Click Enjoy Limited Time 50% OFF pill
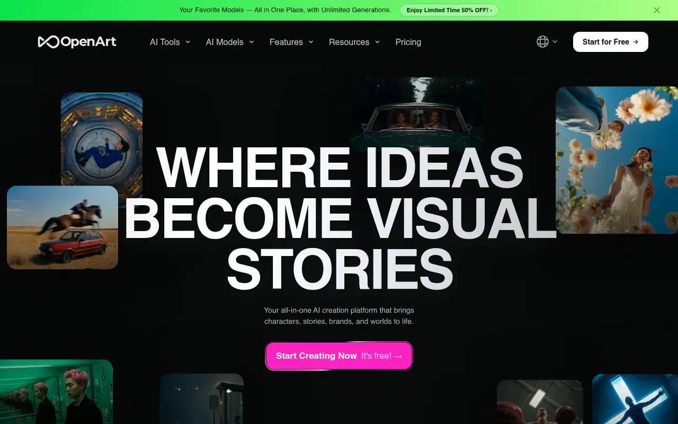The image size is (678, 424). click(449, 10)
